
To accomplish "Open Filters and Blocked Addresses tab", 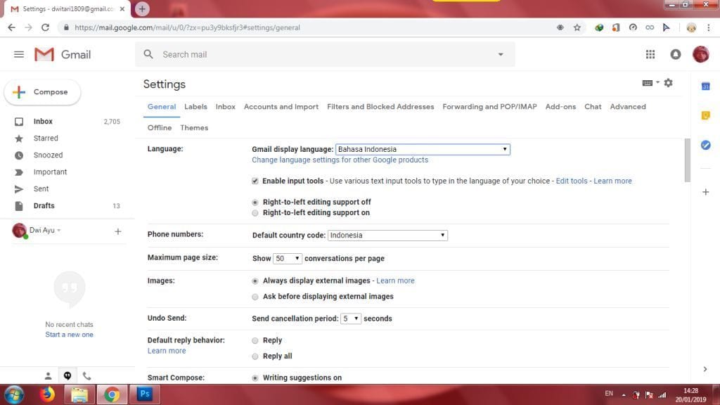I will click(x=380, y=107).
